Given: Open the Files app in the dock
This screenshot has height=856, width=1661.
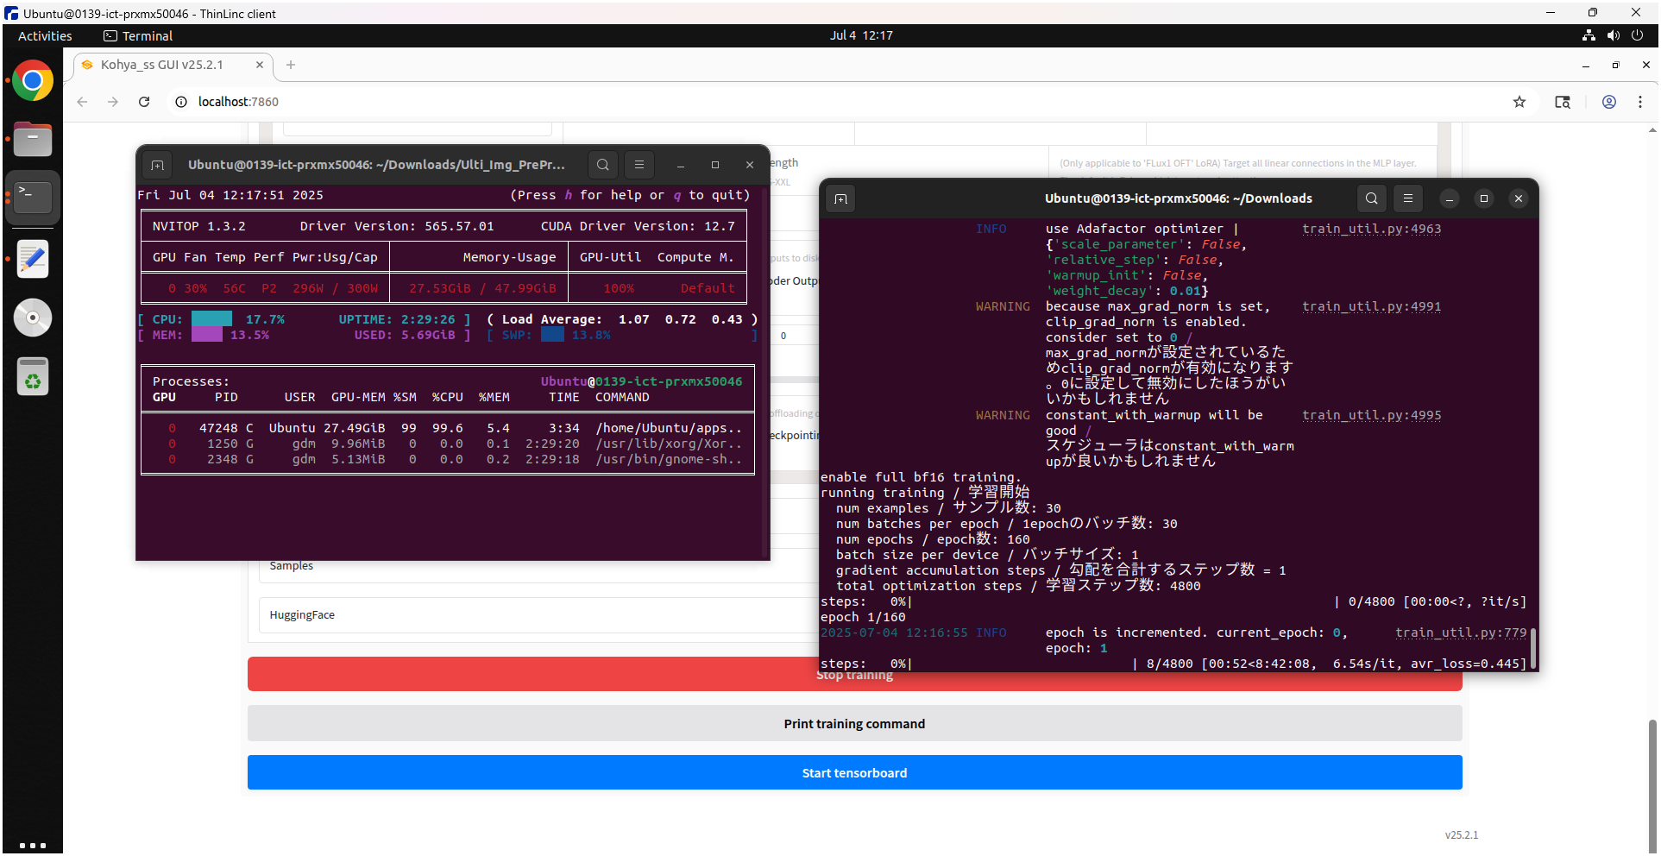Looking at the screenshot, I should coord(33,139).
